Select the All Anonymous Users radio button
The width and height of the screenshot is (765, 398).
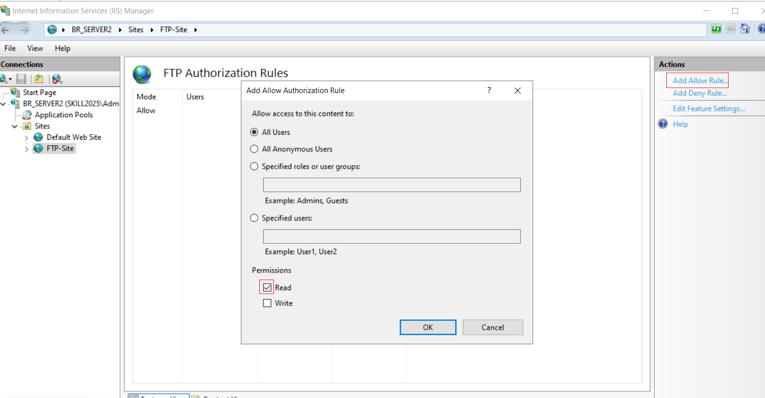coord(254,149)
